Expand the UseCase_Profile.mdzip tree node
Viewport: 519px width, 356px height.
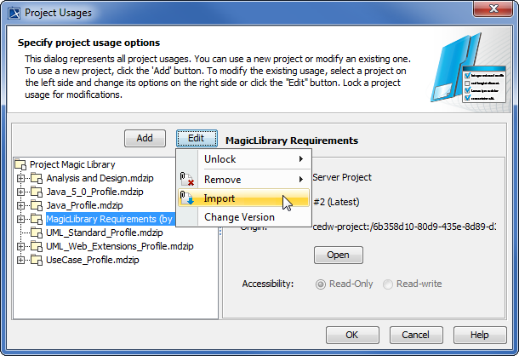pyautogui.click(x=21, y=260)
